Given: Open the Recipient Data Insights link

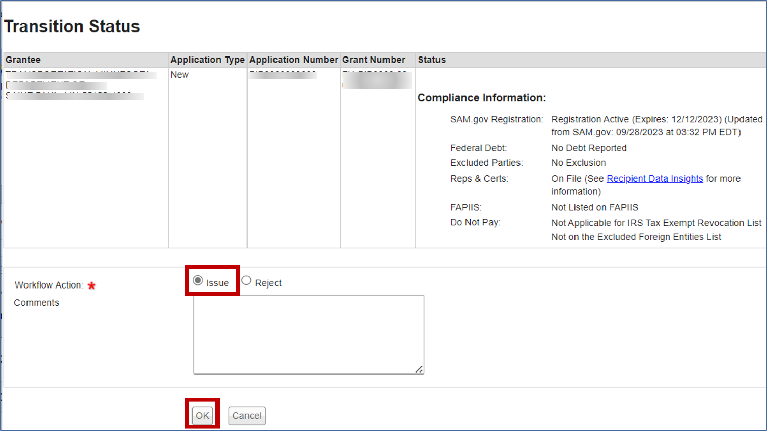Looking at the screenshot, I should (x=654, y=179).
